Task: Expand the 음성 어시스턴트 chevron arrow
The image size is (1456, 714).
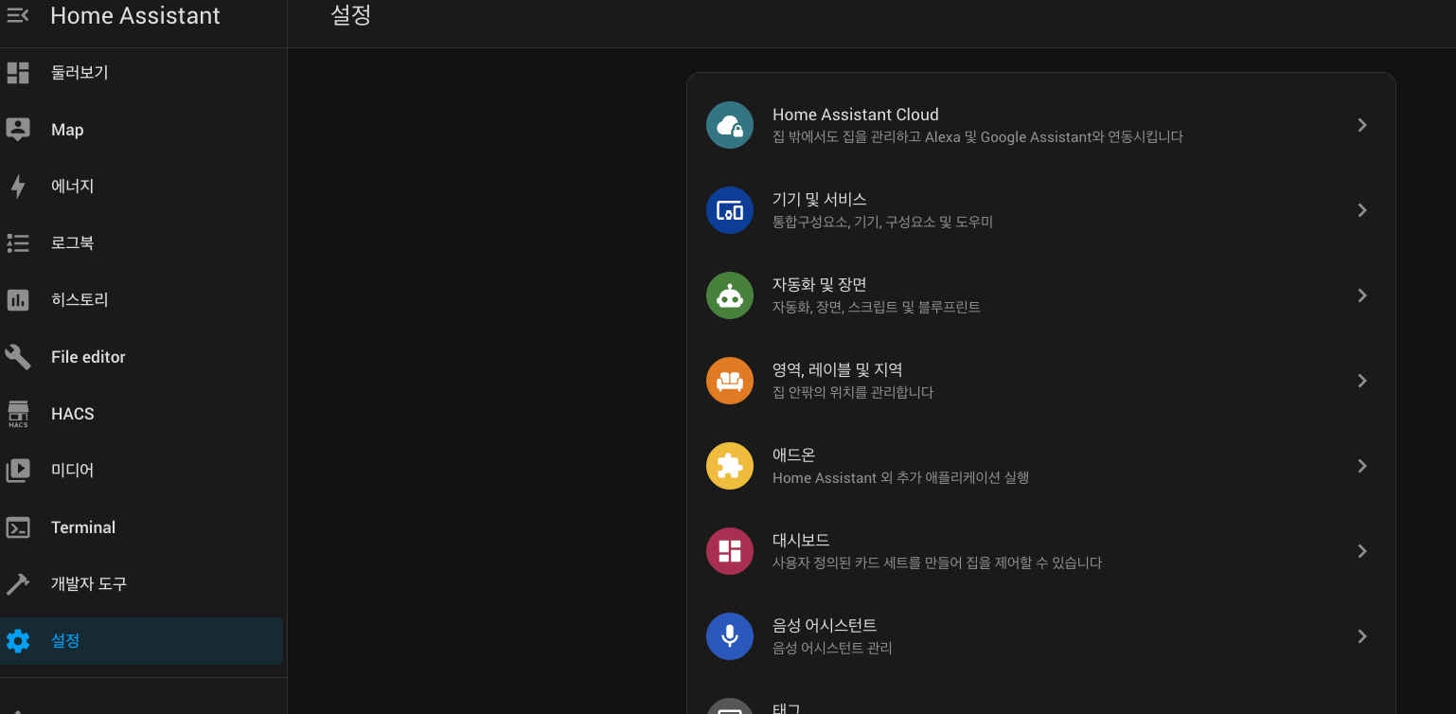Action: click(1362, 636)
